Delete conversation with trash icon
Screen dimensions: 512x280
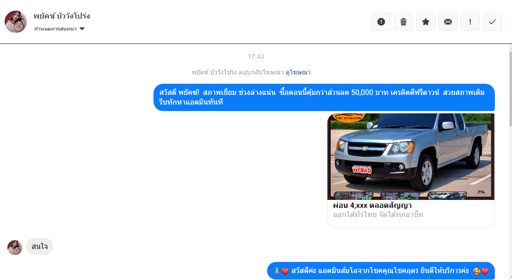point(403,22)
